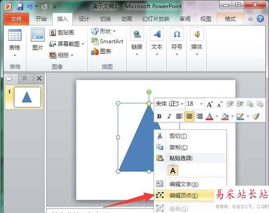Screen dimensions: 269x213
Task: Click the shape fill paint bucket
Action: 225,117
